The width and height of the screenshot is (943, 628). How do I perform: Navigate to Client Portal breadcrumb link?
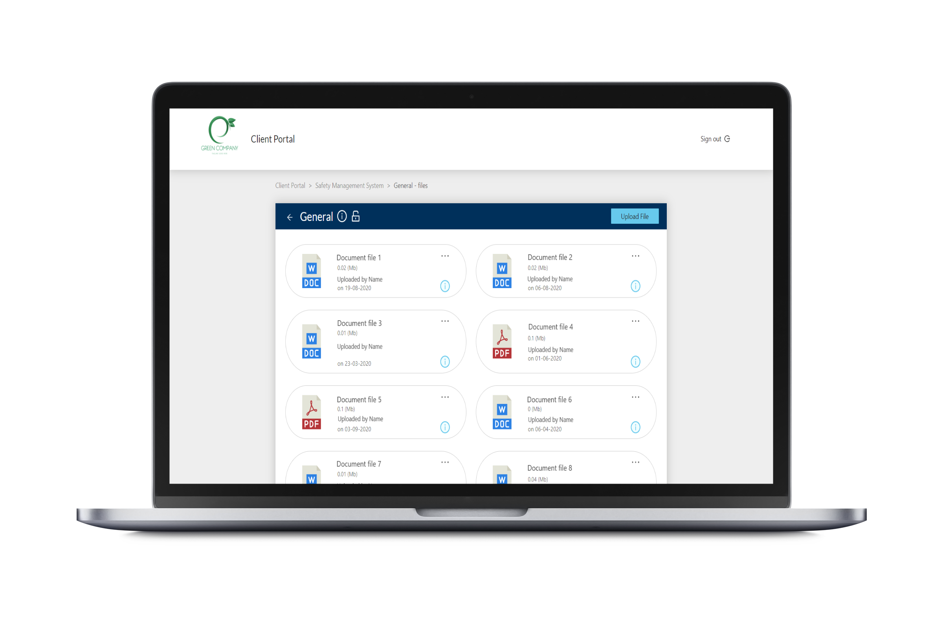pos(290,186)
